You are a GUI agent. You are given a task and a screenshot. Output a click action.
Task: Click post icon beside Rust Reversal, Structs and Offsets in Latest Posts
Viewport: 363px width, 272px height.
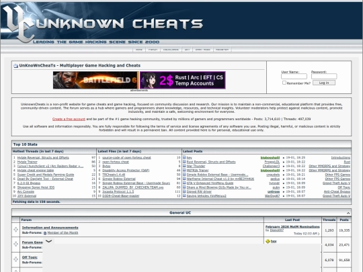(x=184, y=162)
